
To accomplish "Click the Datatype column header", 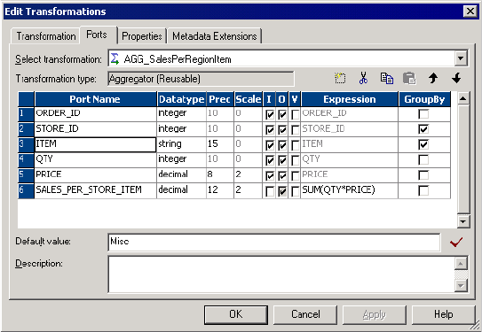I will pos(181,99).
